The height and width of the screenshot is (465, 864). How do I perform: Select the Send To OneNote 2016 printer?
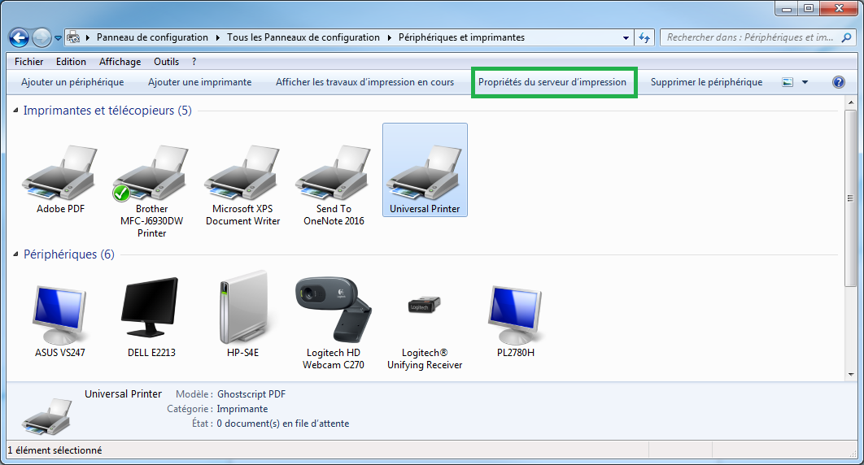click(334, 173)
